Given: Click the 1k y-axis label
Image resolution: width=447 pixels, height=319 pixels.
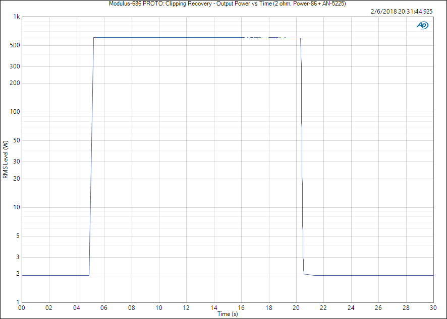Looking at the screenshot, I should click(17, 17).
